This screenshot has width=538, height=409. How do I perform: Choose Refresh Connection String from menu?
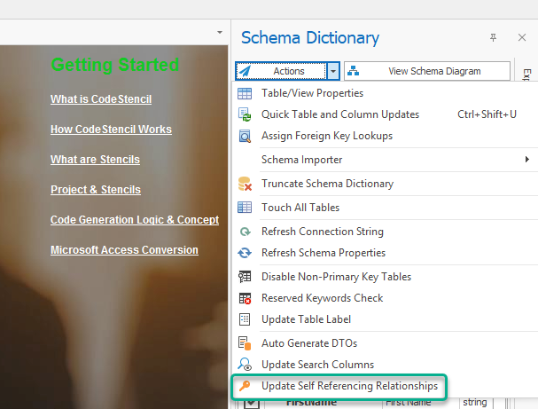pyautogui.click(x=322, y=232)
